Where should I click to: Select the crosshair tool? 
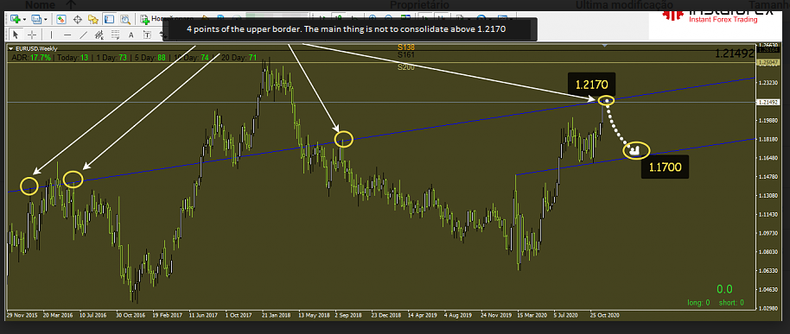click(32, 35)
